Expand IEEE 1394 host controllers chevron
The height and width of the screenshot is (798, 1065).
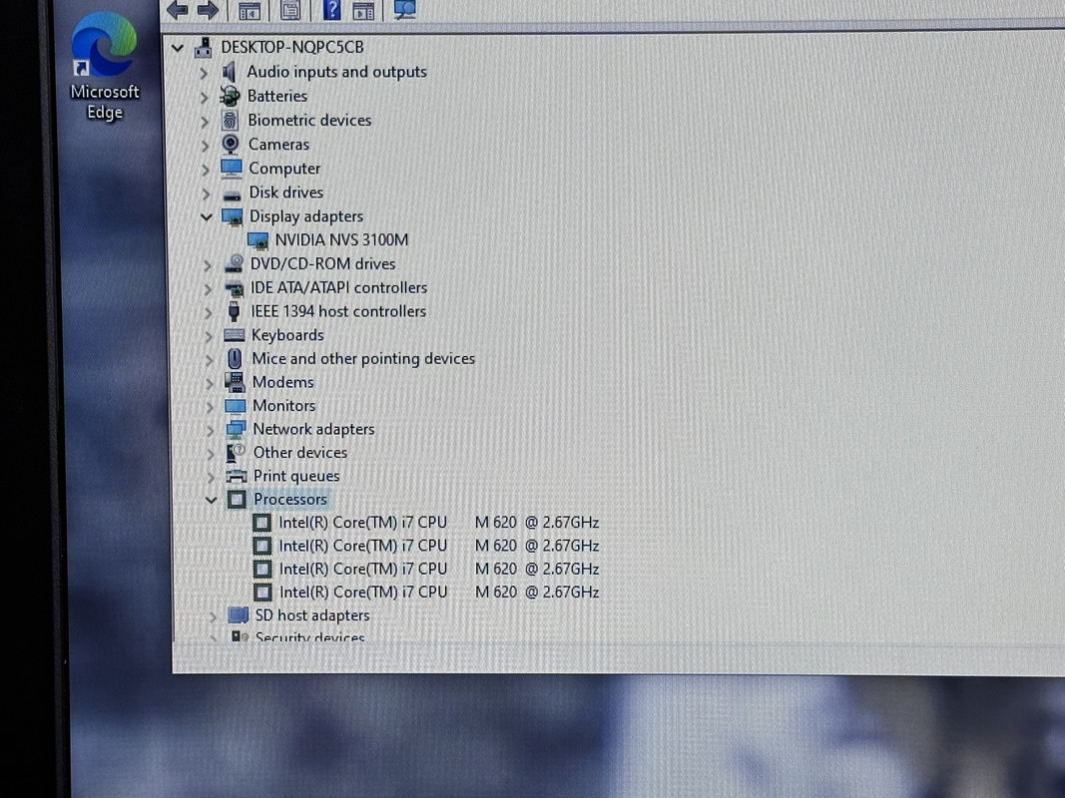[208, 313]
